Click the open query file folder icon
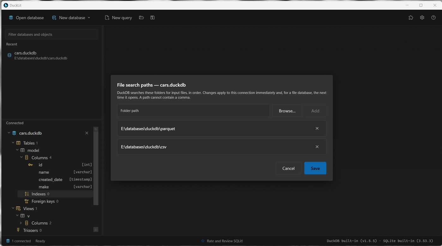The width and height of the screenshot is (442, 246). pos(141,18)
